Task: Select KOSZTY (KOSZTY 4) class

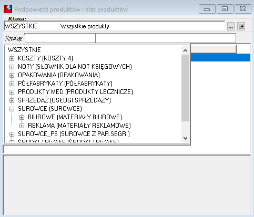Action: tap(45, 58)
